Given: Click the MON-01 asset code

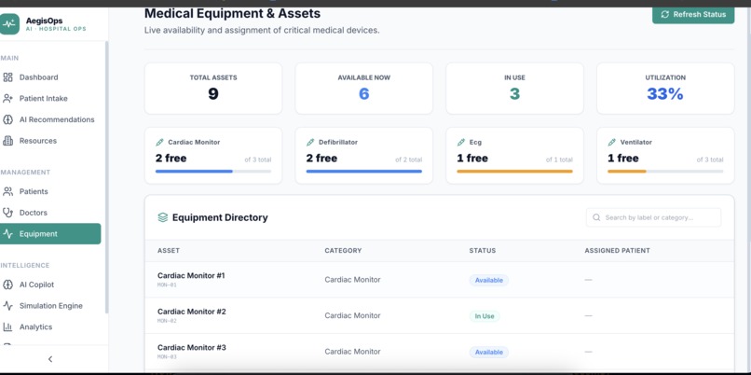Looking at the screenshot, I should click(x=167, y=285).
